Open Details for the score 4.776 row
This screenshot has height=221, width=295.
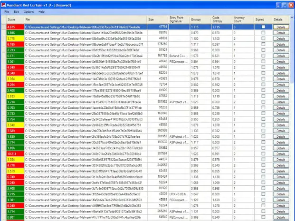point(281,165)
